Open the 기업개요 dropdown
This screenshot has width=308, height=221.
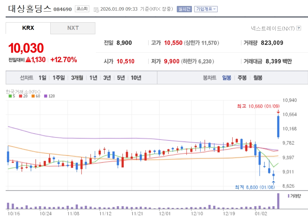206,9
